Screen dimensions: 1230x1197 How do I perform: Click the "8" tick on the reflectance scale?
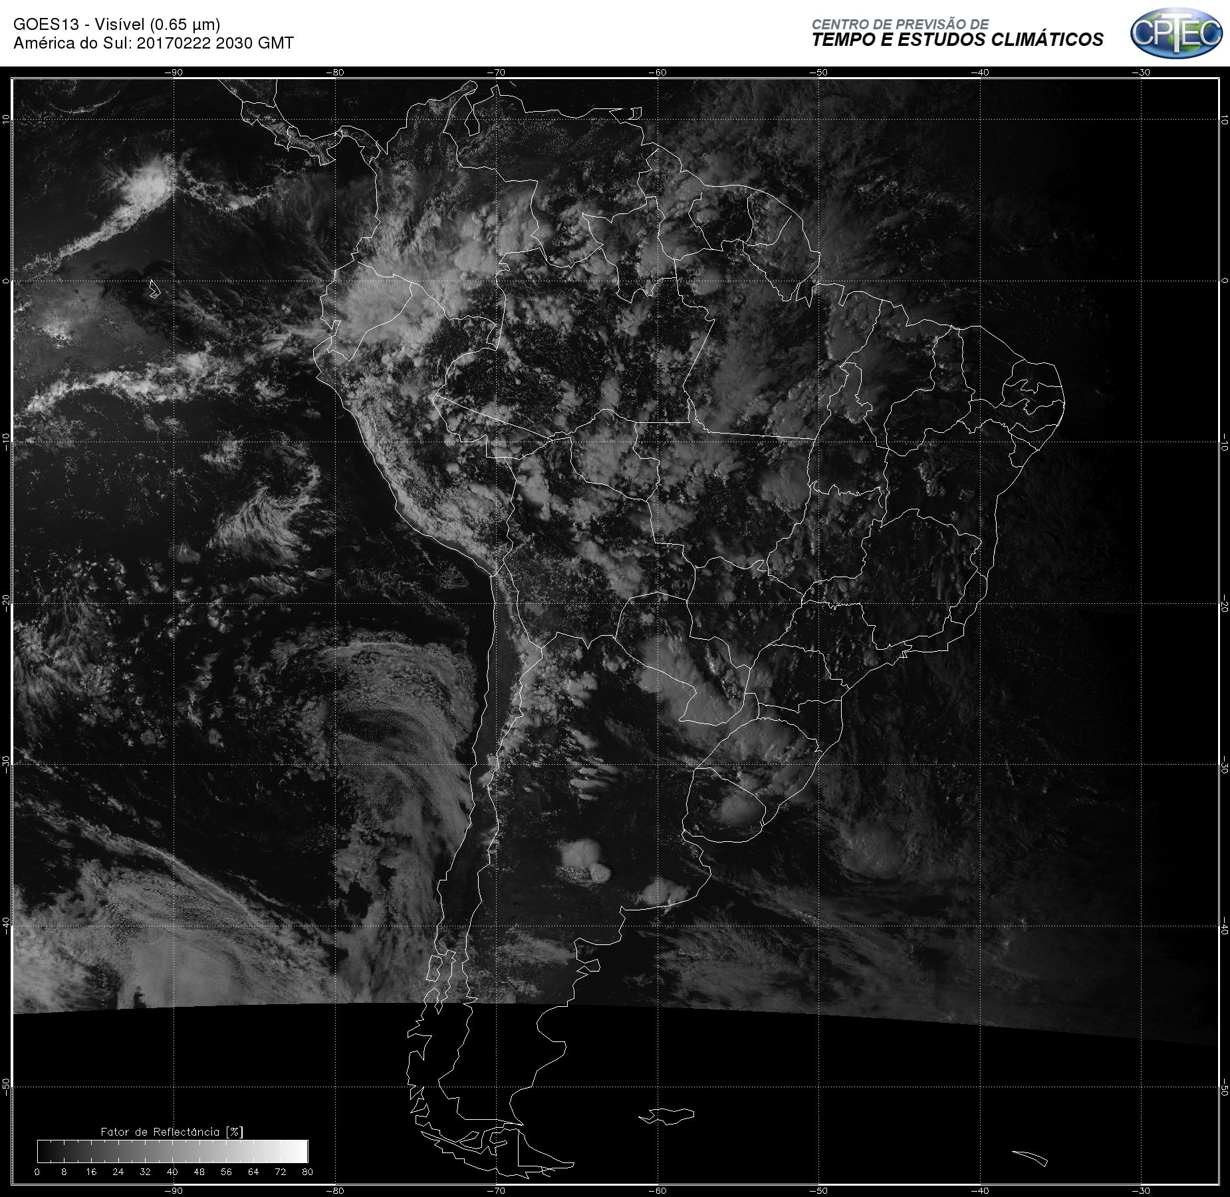64,1172
